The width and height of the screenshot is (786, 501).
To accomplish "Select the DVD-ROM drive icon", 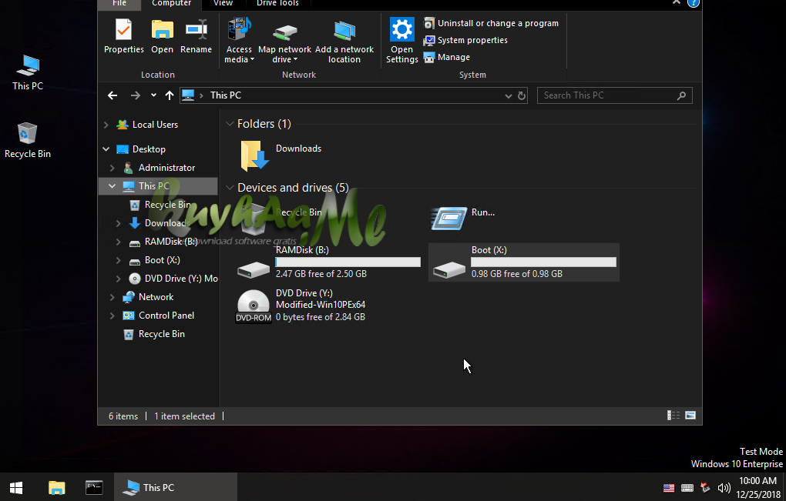I will [254, 306].
